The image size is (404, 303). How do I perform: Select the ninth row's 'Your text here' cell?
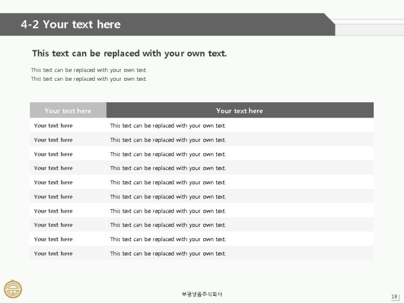coord(68,239)
